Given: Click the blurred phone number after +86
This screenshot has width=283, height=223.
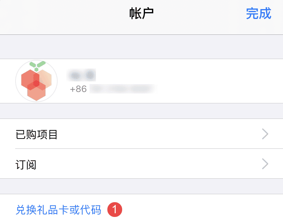Looking at the screenshot, I should 122,89.
